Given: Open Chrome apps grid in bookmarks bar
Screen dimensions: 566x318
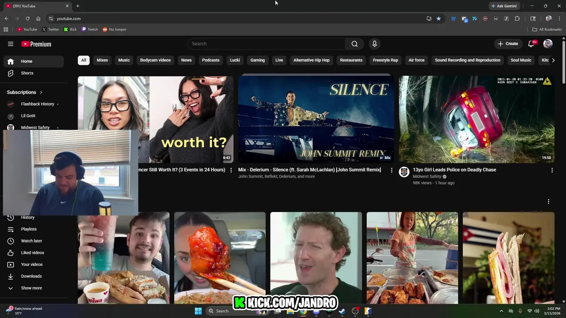Looking at the screenshot, I should tap(6, 30).
